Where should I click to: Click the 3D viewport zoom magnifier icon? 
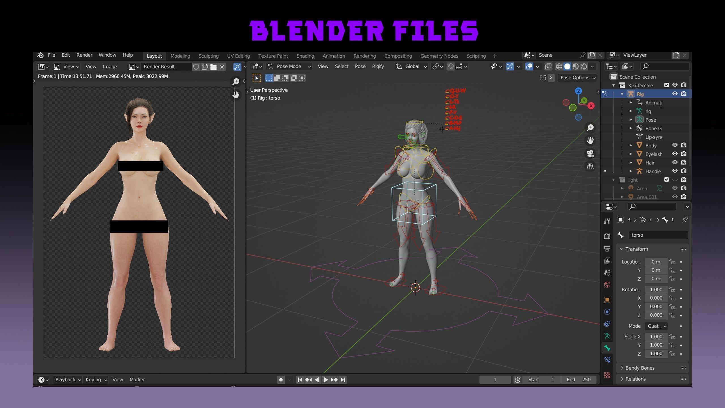pyautogui.click(x=590, y=128)
